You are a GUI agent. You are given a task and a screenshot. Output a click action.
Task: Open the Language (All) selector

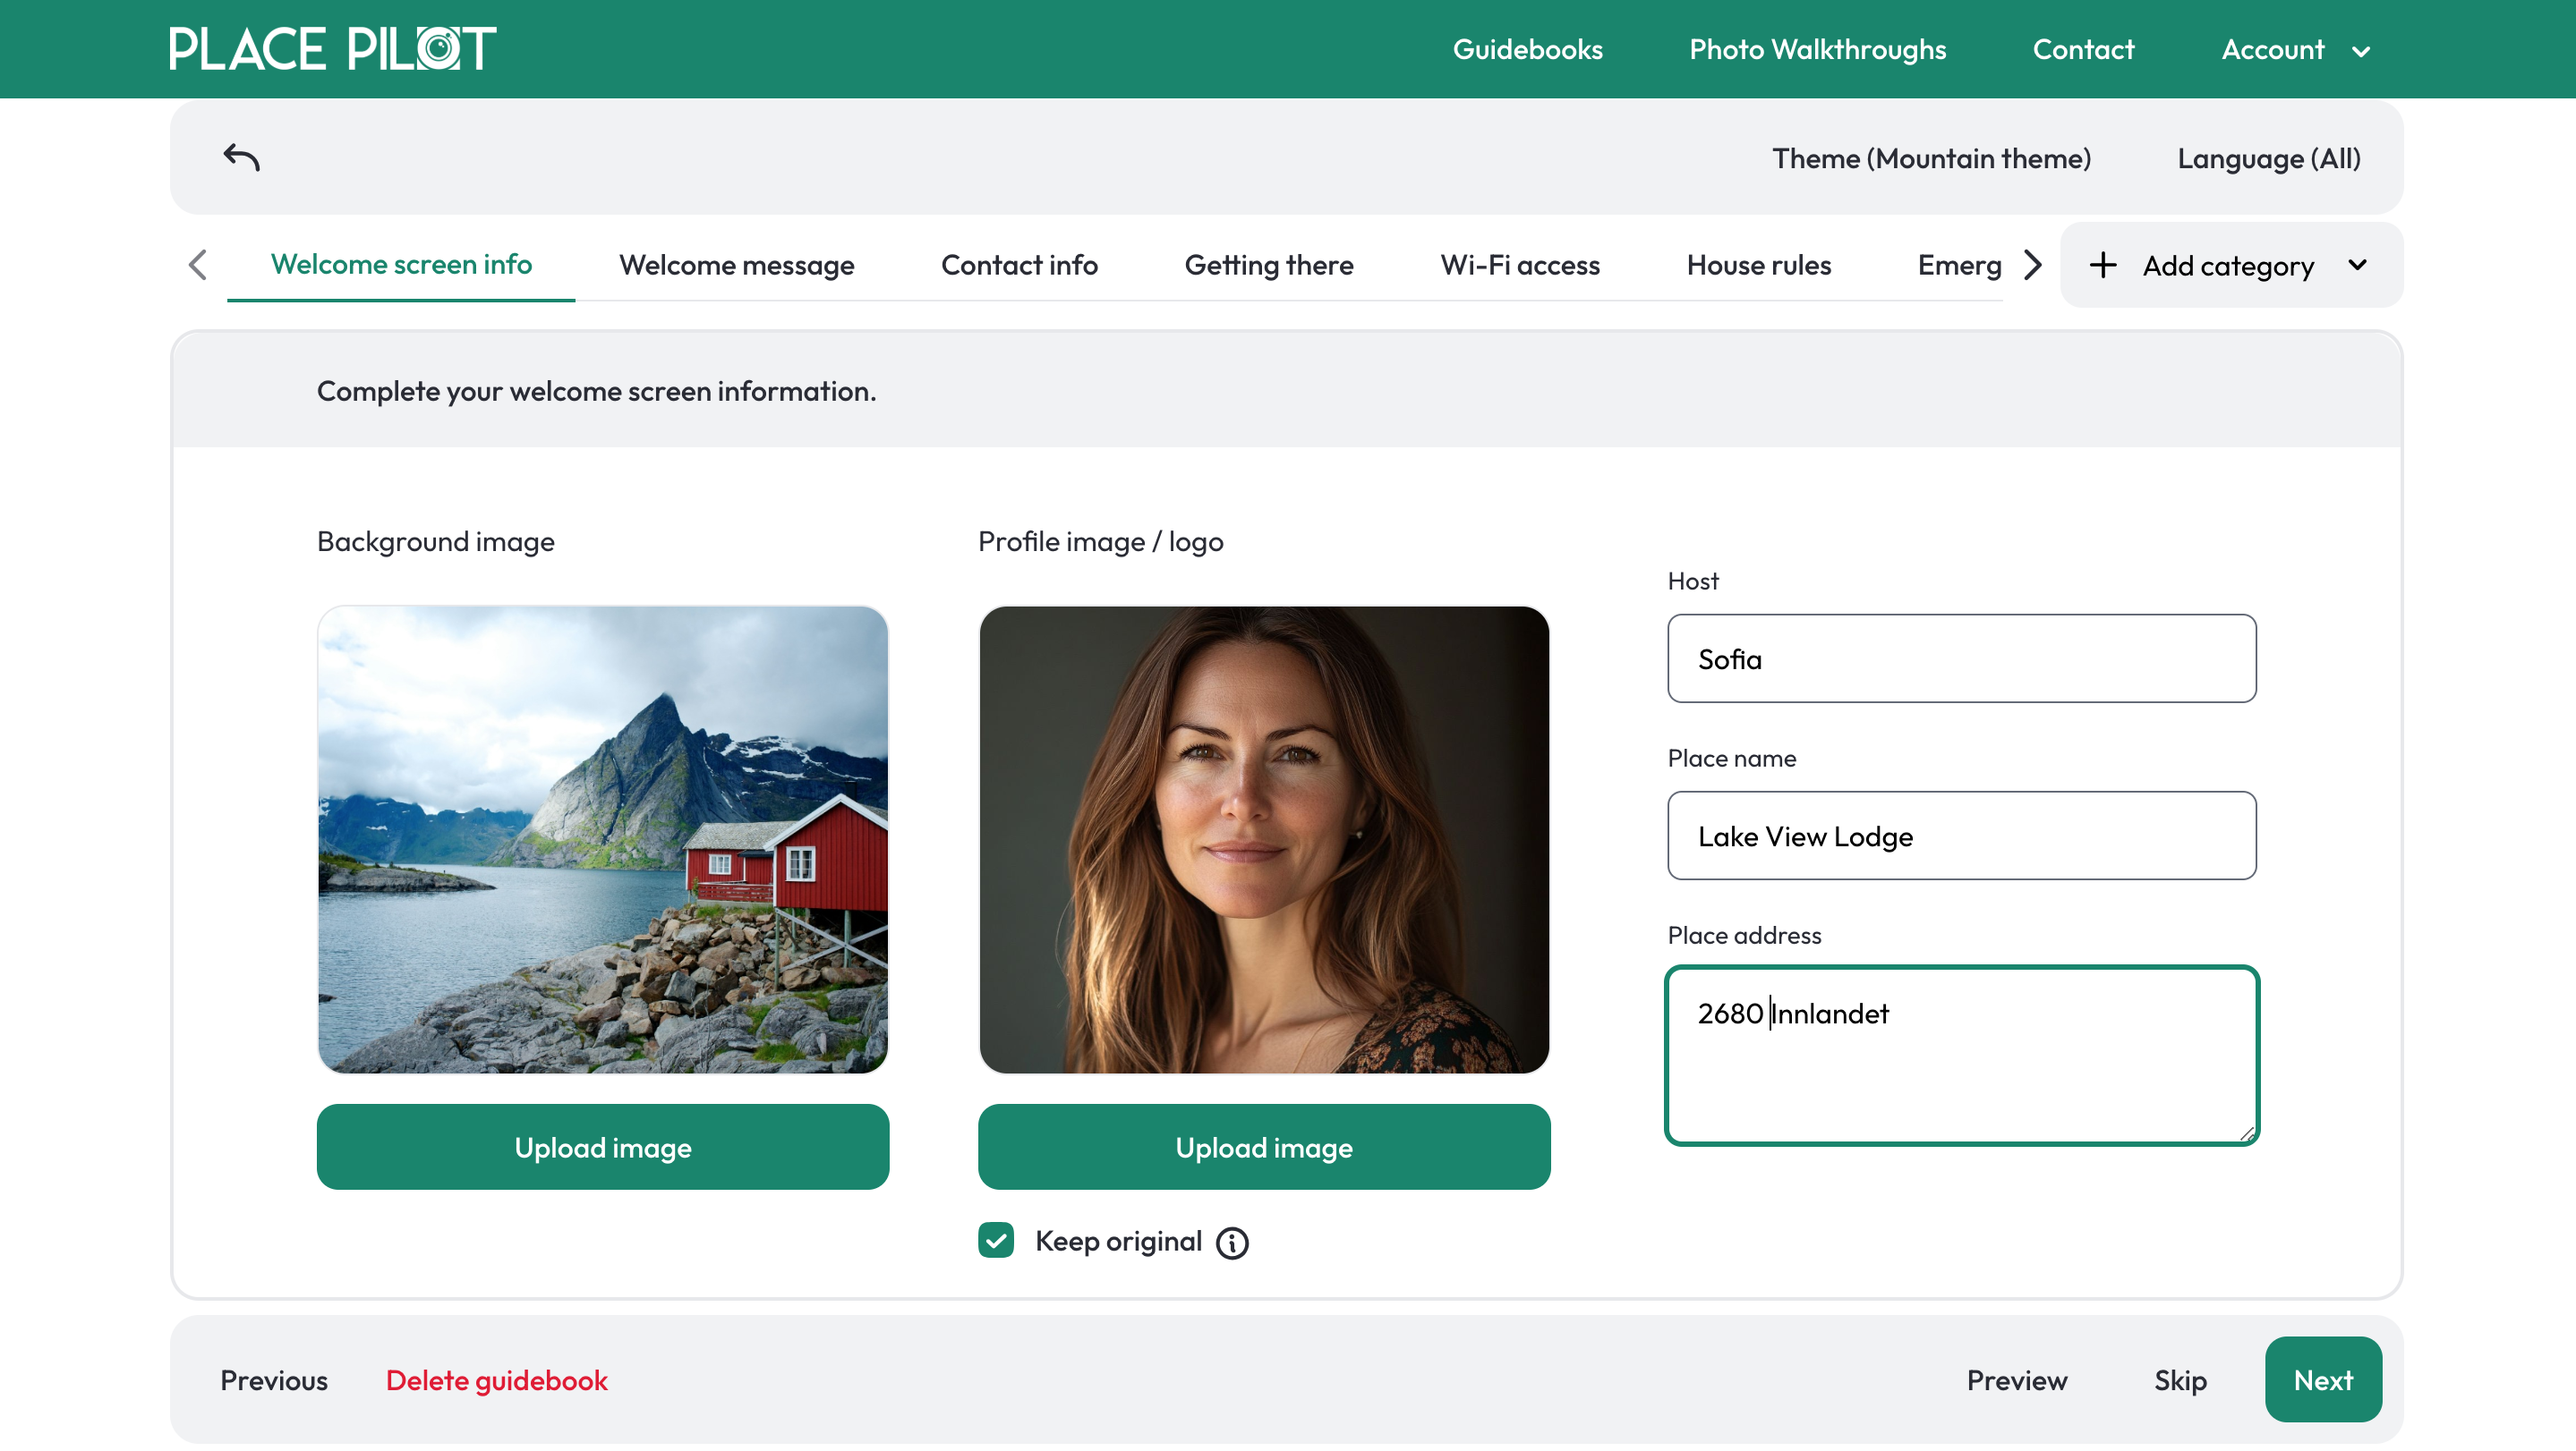click(2268, 157)
